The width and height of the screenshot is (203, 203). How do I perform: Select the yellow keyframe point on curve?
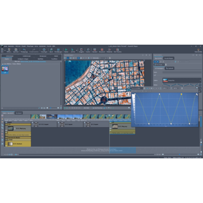182,94
